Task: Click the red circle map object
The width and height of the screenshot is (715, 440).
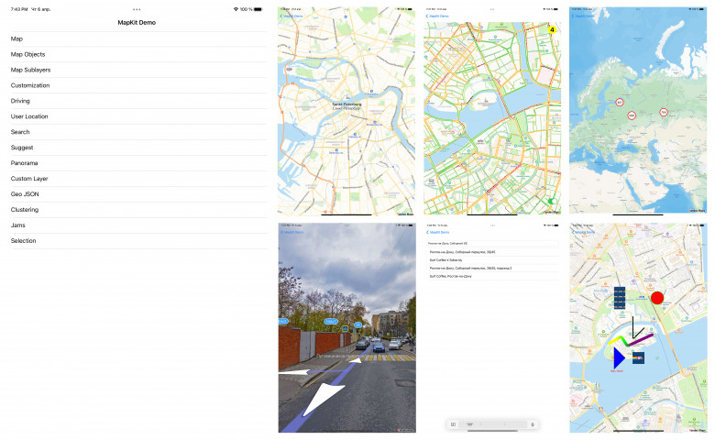Action: coord(657,298)
